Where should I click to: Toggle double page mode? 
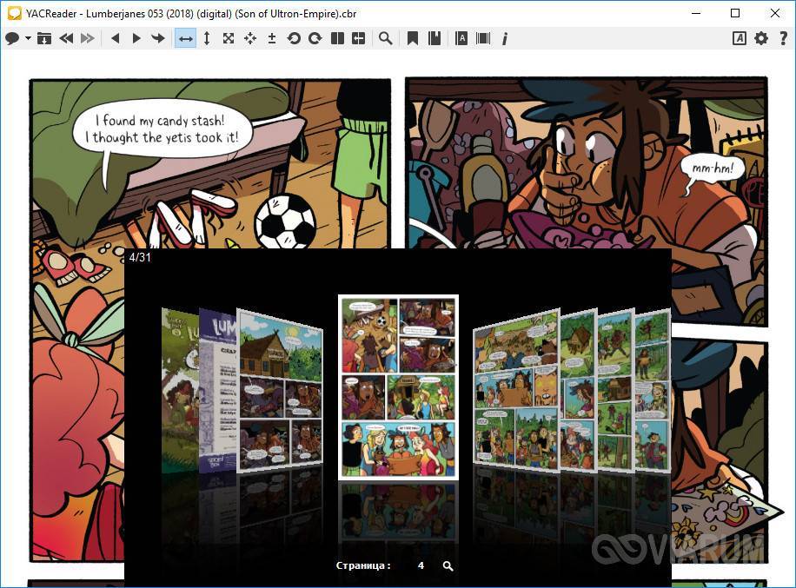coord(337,38)
